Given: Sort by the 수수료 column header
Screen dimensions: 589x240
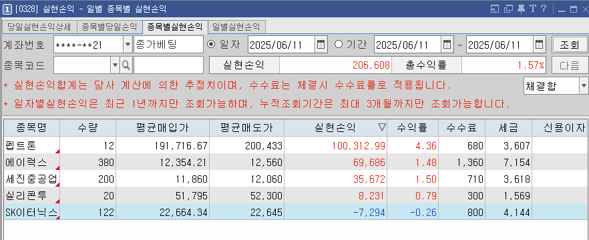Looking at the screenshot, I should [x=461, y=128].
